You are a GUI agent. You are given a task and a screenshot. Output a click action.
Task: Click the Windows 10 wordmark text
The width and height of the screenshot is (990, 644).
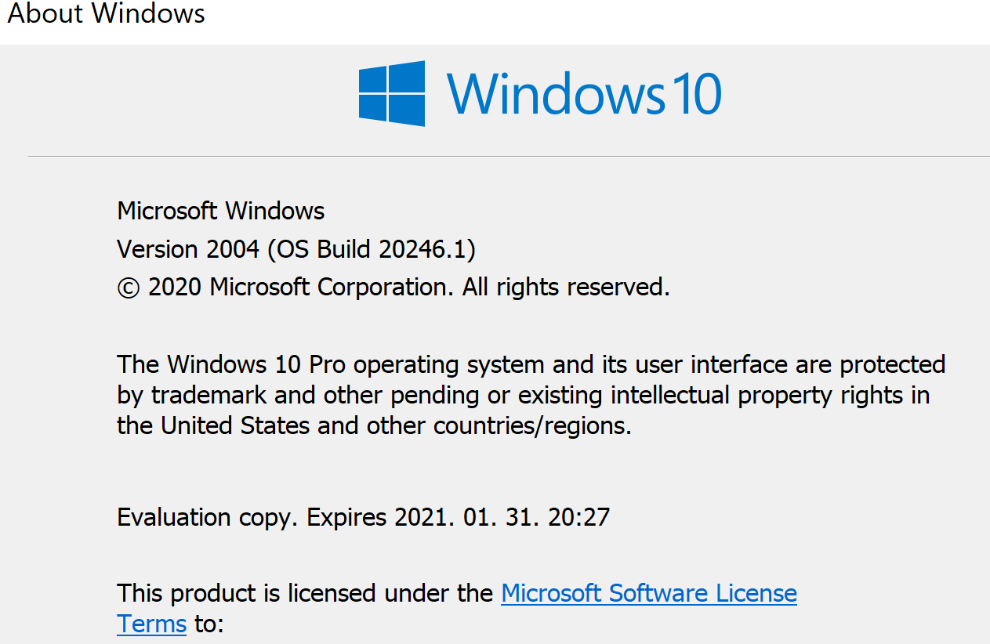pos(584,93)
